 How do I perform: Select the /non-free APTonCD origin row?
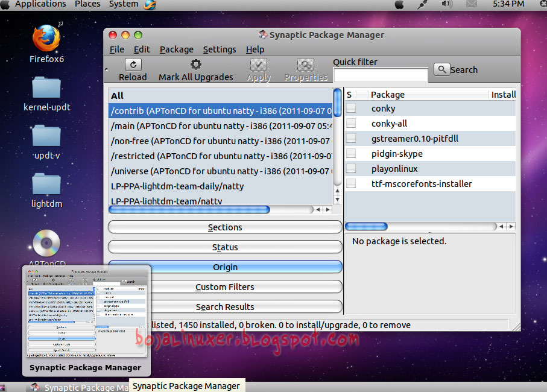point(220,141)
